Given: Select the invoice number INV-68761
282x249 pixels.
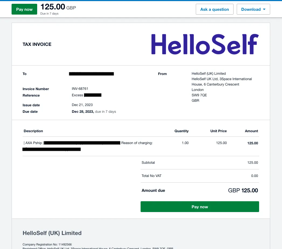Looking at the screenshot, I should [80, 89].
